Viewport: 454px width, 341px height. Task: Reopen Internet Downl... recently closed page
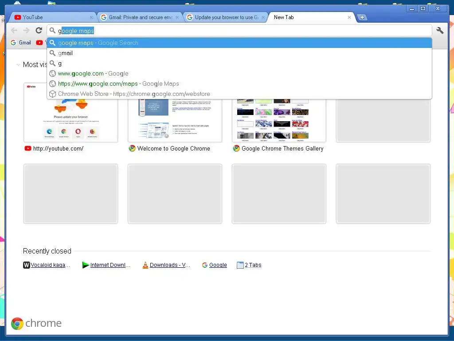110,265
